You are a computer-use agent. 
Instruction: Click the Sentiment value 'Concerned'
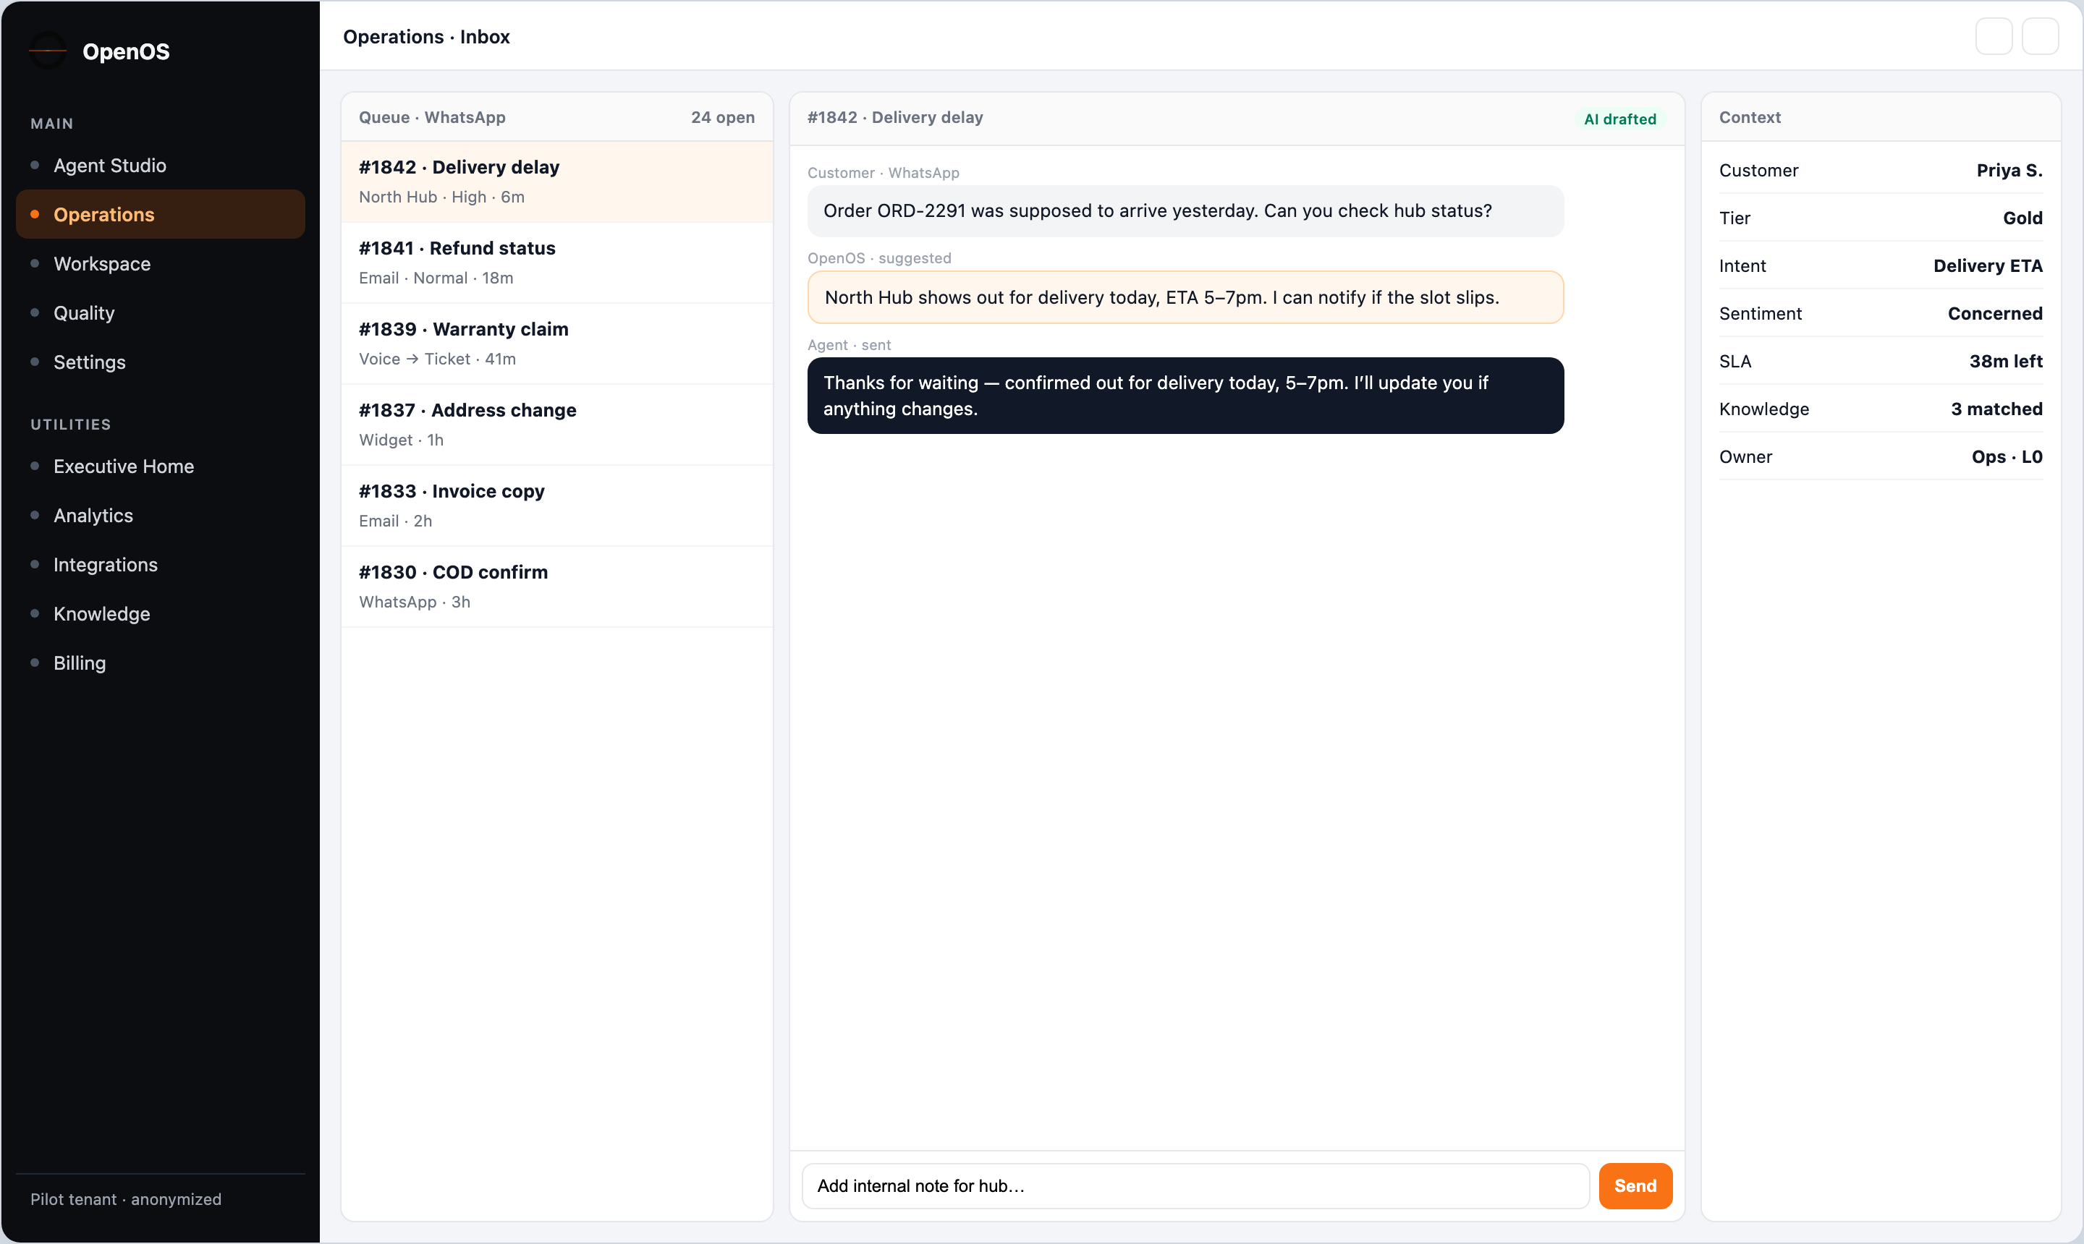click(x=1995, y=313)
